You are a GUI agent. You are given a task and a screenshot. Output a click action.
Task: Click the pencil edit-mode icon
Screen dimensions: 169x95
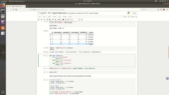coord(129,17)
